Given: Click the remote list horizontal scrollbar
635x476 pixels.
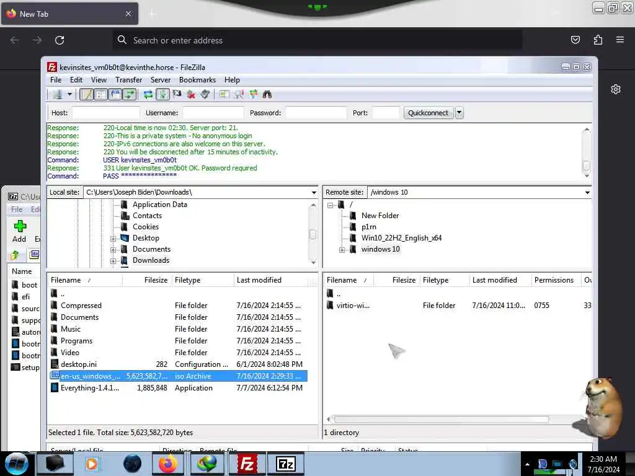Looking at the screenshot, I should [442, 419].
